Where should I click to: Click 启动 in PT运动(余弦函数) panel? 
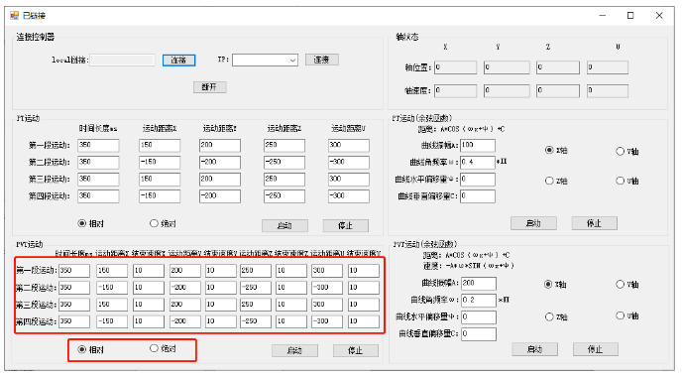533,223
